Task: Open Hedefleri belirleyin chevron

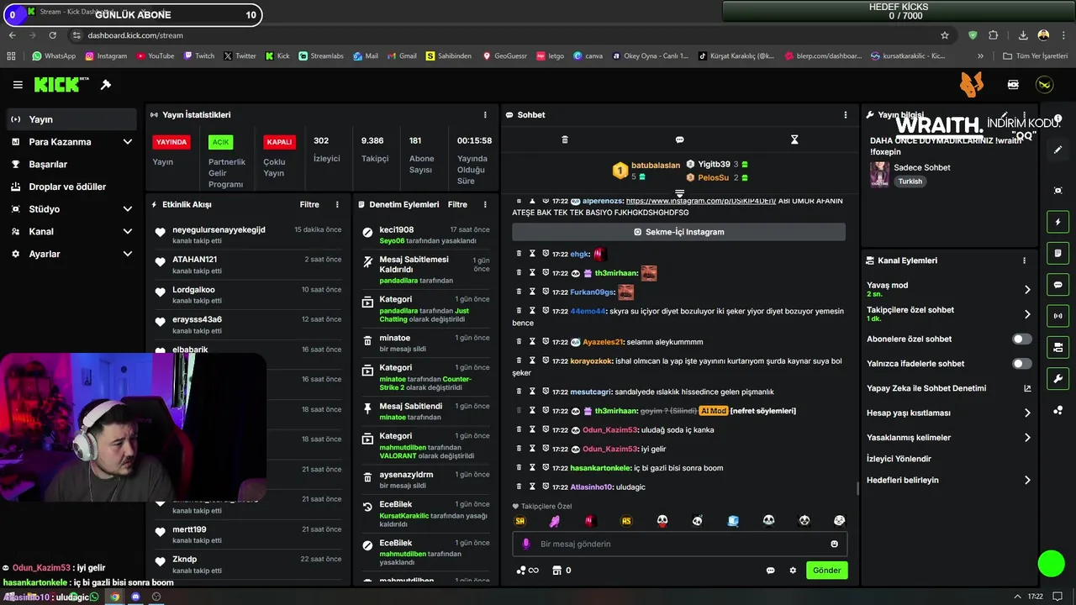Action: [x=1027, y=481]
